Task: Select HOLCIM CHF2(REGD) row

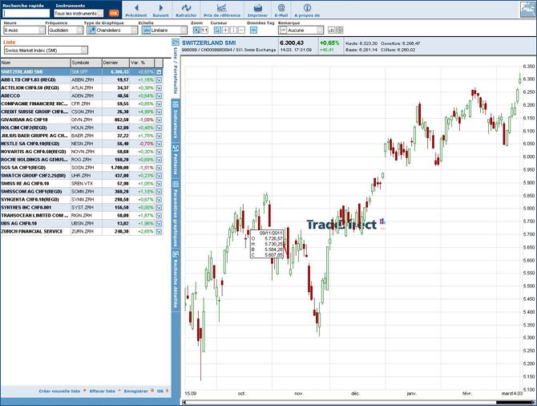Action: click(82, 128)
